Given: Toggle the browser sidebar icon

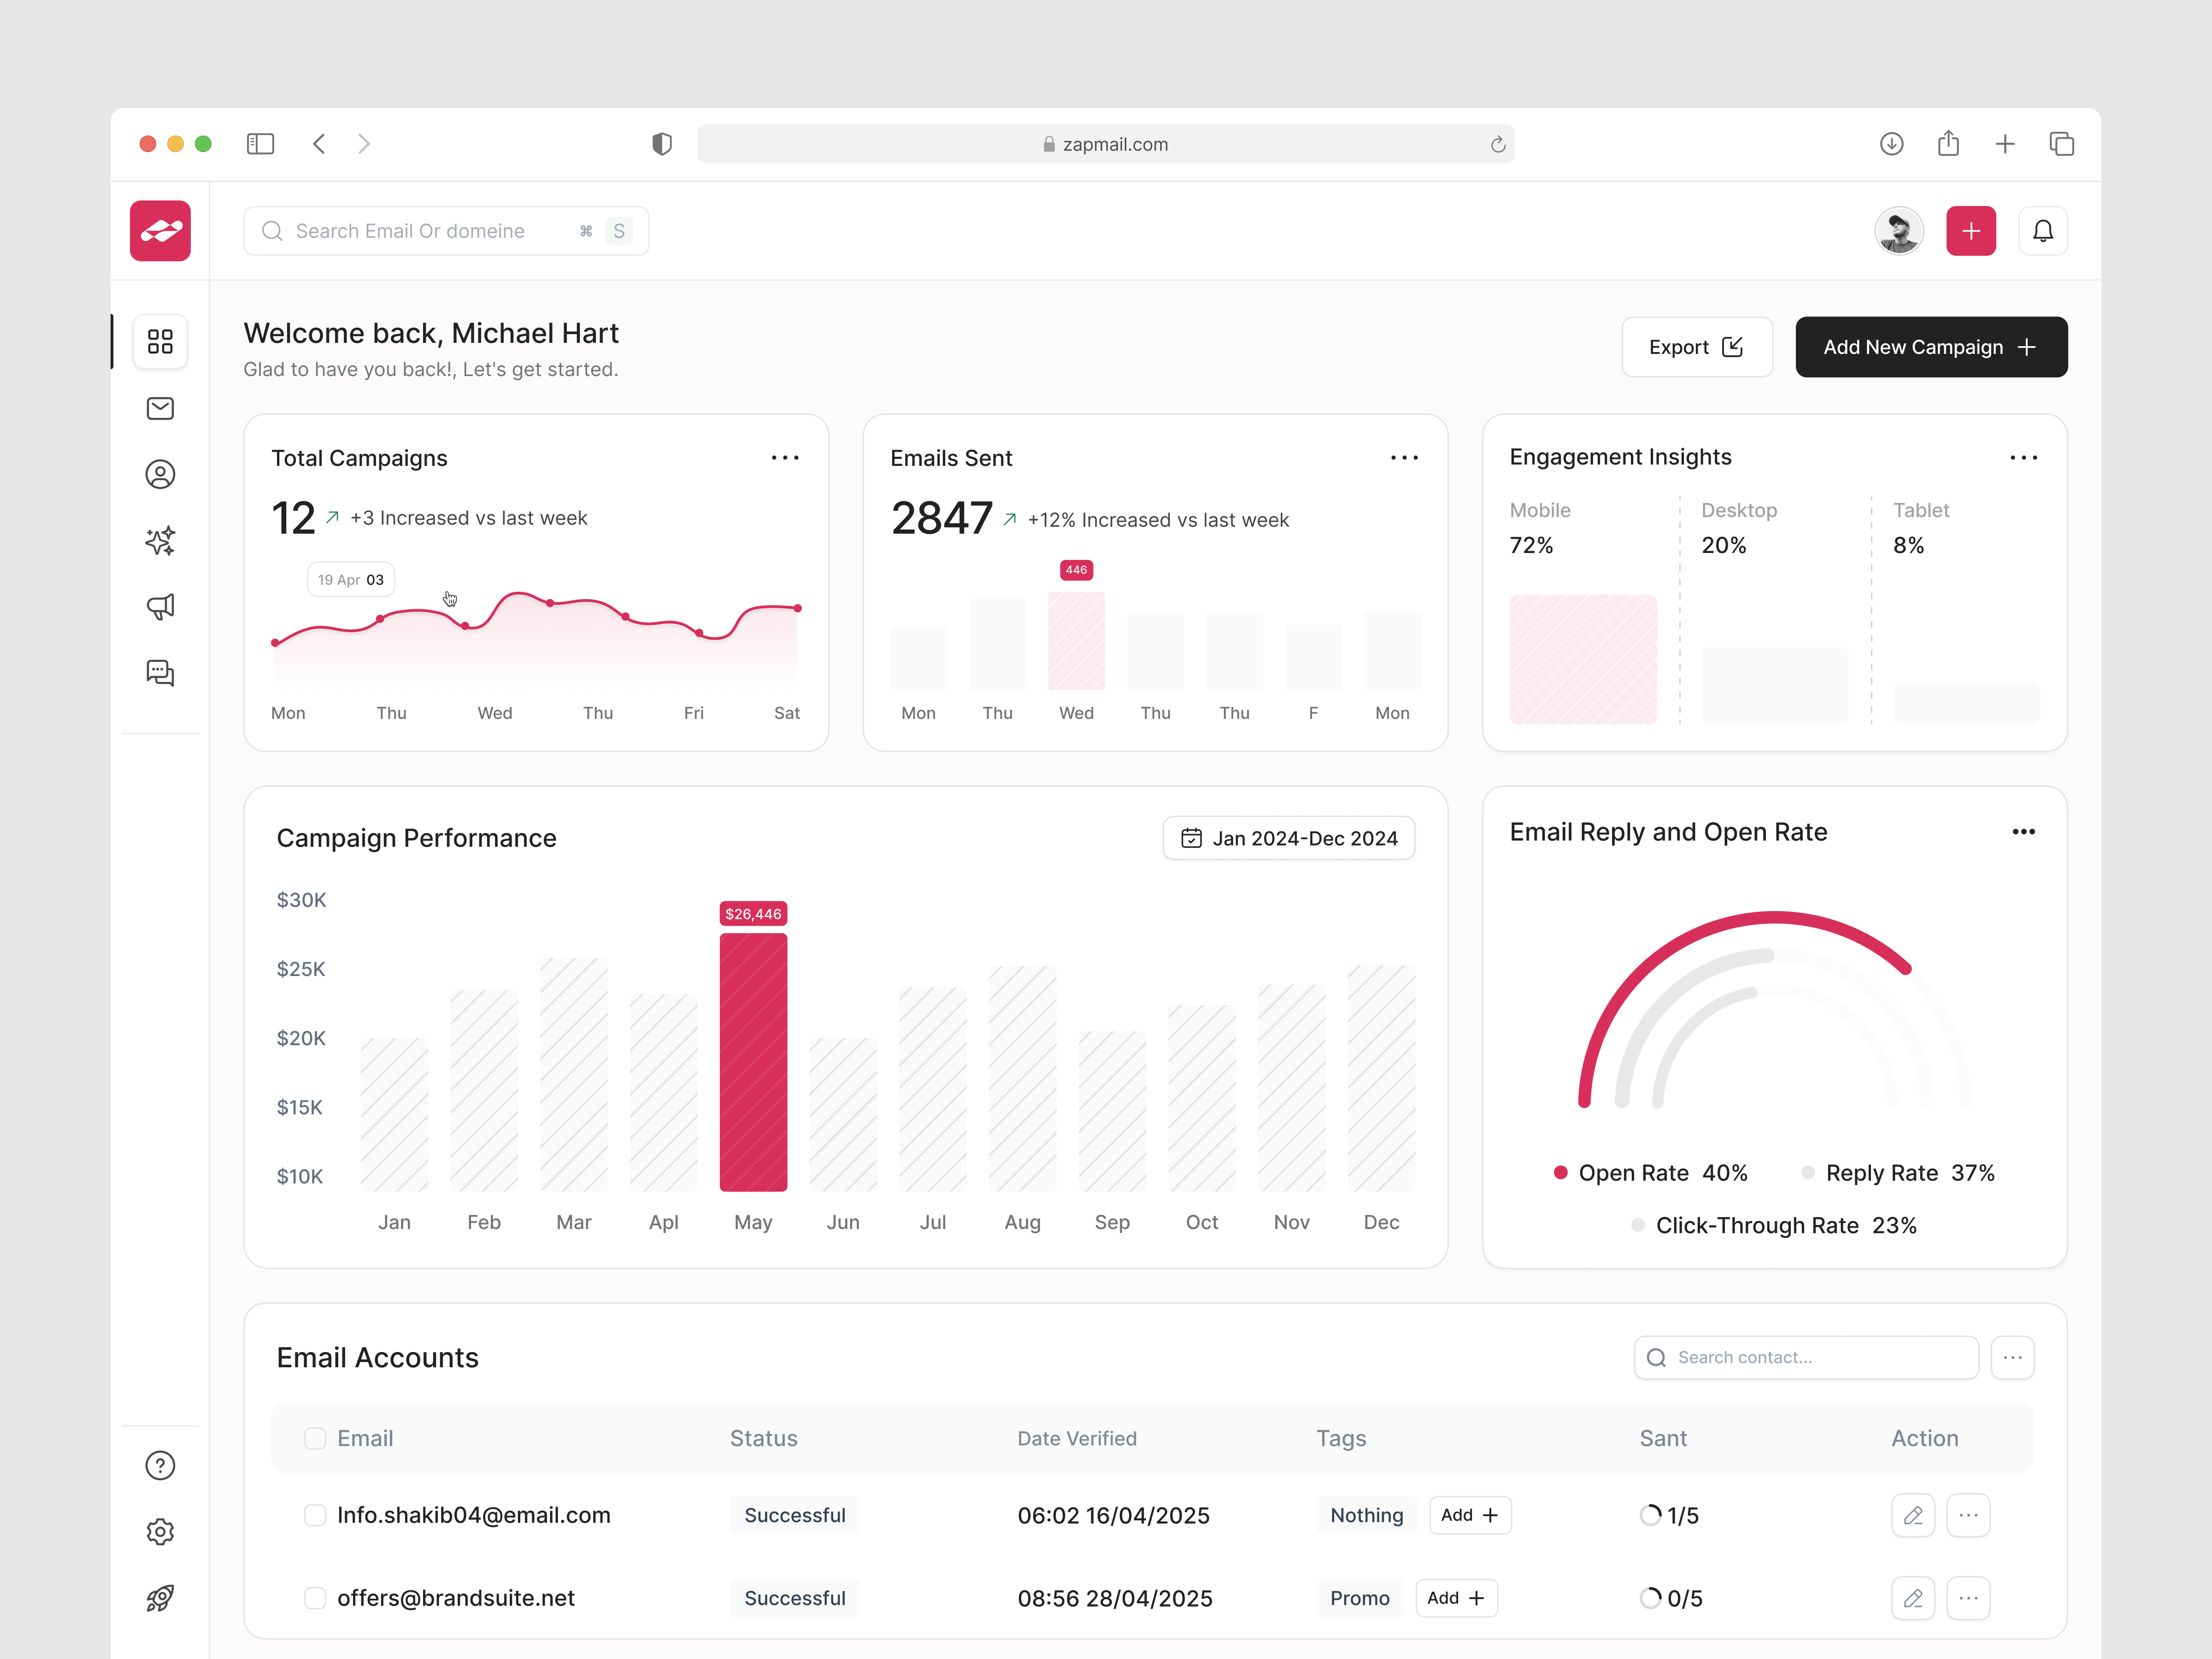Looking at the screenshot, I should pyautogui.click(x=260, y=144).
